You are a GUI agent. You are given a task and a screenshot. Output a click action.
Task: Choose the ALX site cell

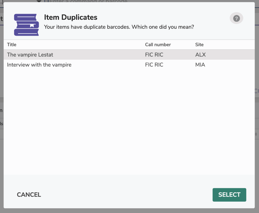click(200, 55)
